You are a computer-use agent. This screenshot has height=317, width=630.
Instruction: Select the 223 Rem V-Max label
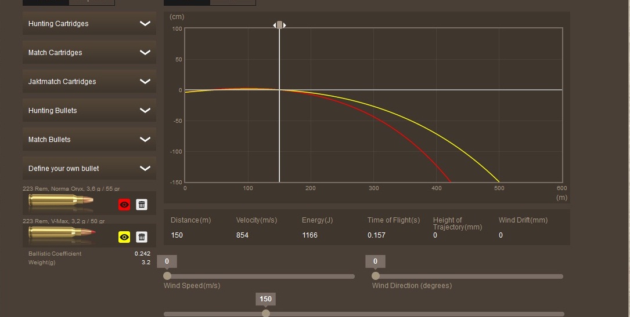(63, 221)
